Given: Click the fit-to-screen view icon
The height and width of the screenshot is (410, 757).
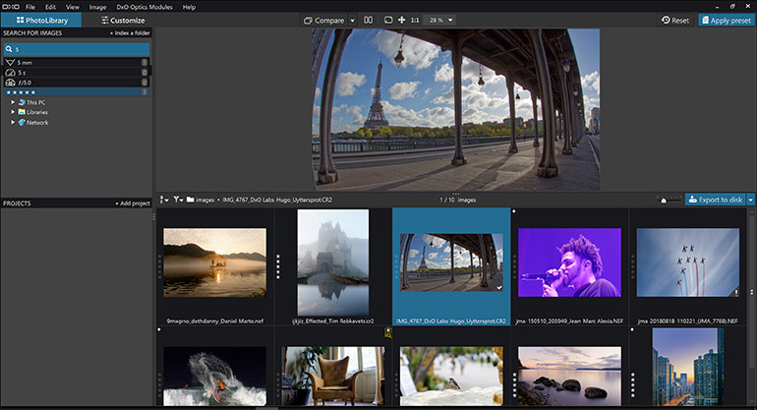Looking at the screenshot, I should (388, 20).
